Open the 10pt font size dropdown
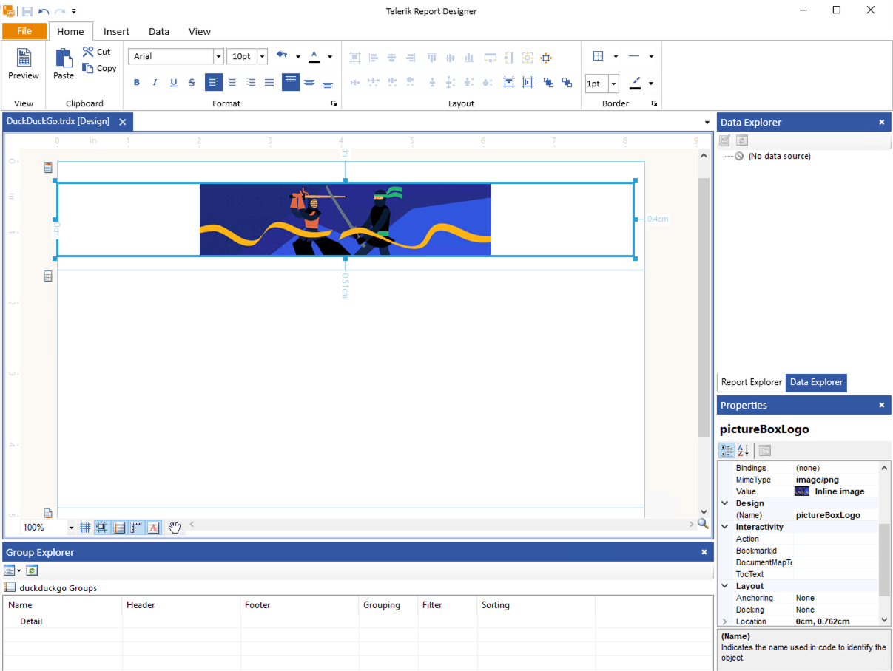 (x=263, y=56)
